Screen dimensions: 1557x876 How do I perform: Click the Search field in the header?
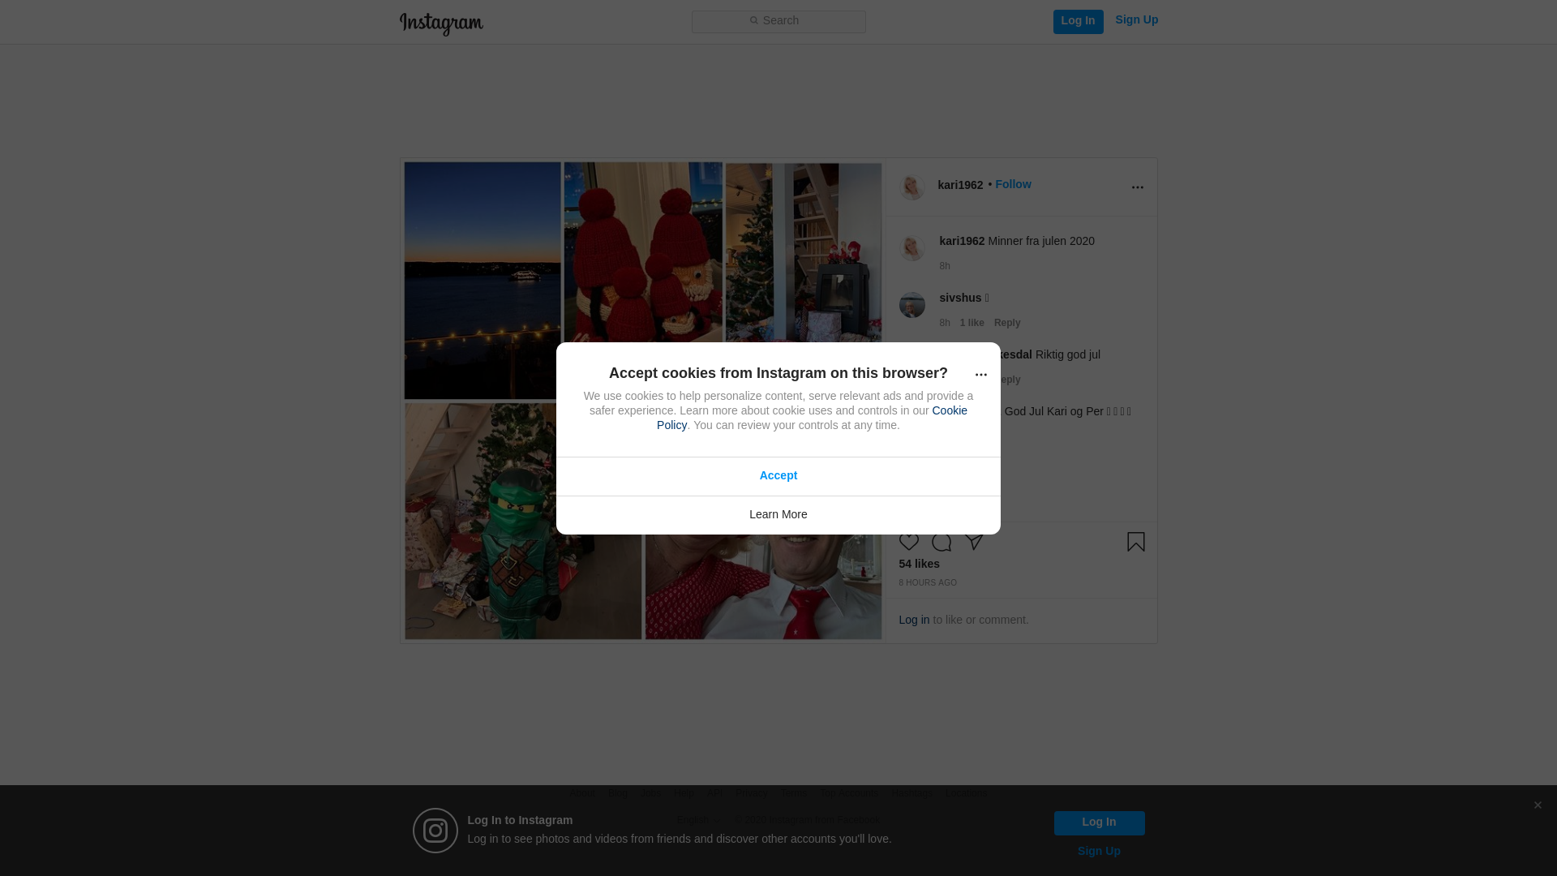[x=778, y=21]
